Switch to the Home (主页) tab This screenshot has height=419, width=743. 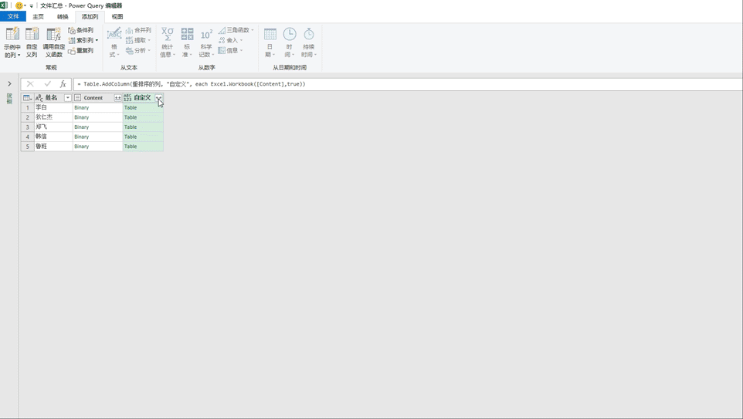point(38,16)
